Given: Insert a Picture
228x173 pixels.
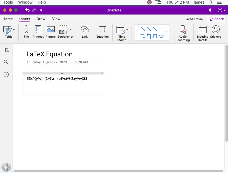Looking at the screenshot, I should coord(50,32).
